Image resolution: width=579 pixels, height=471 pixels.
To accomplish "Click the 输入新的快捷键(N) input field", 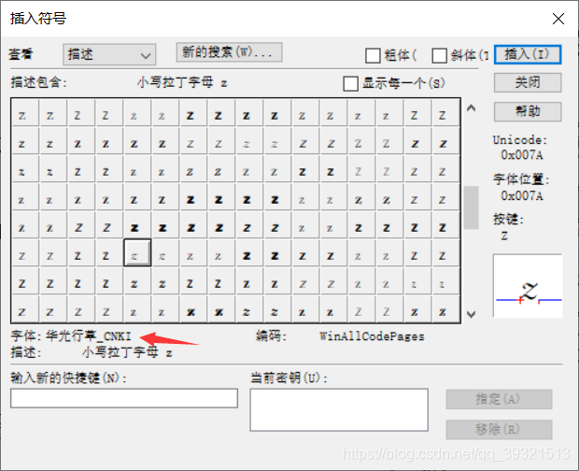I will (124, 398).
